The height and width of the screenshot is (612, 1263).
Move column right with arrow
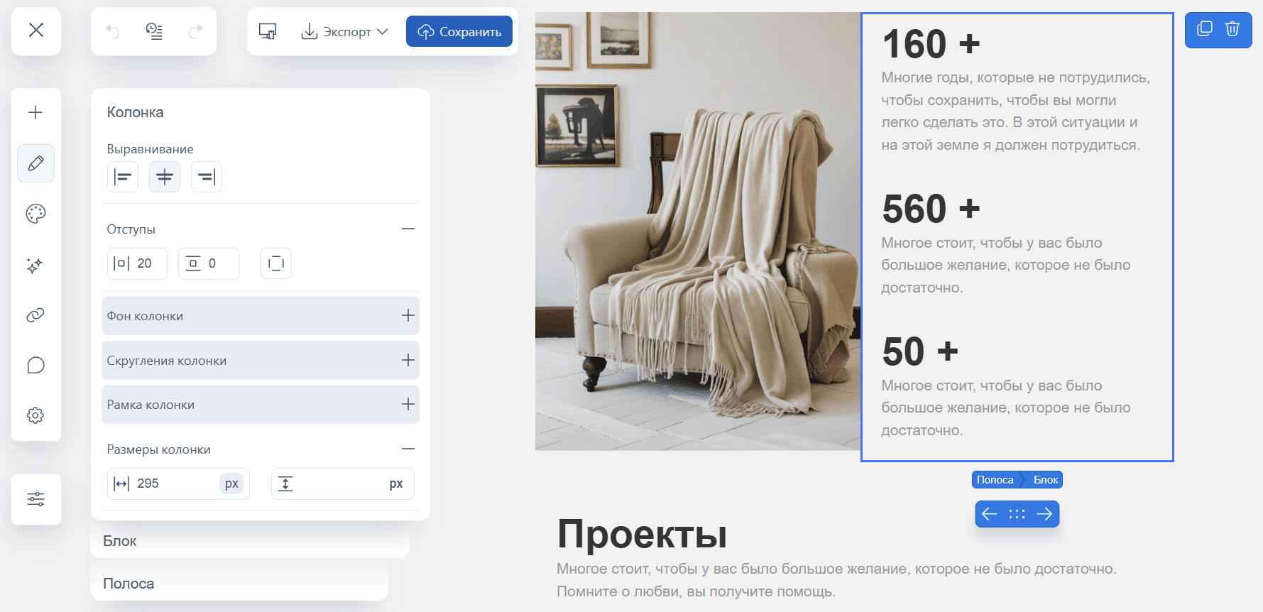click(1044, 514)
